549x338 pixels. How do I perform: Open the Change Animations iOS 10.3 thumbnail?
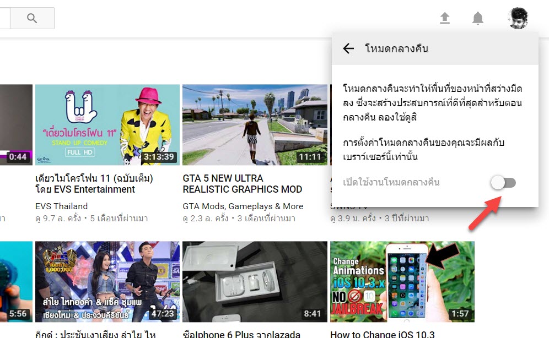[402, 281]
